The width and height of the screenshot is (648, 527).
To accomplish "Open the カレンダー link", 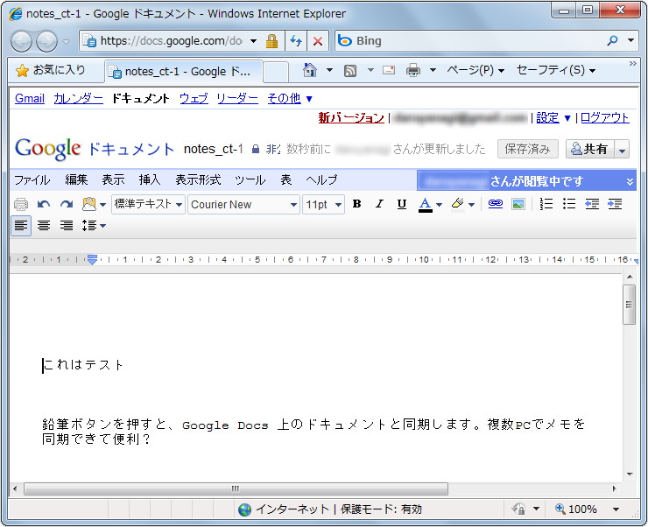I will [x=78, y=98].
